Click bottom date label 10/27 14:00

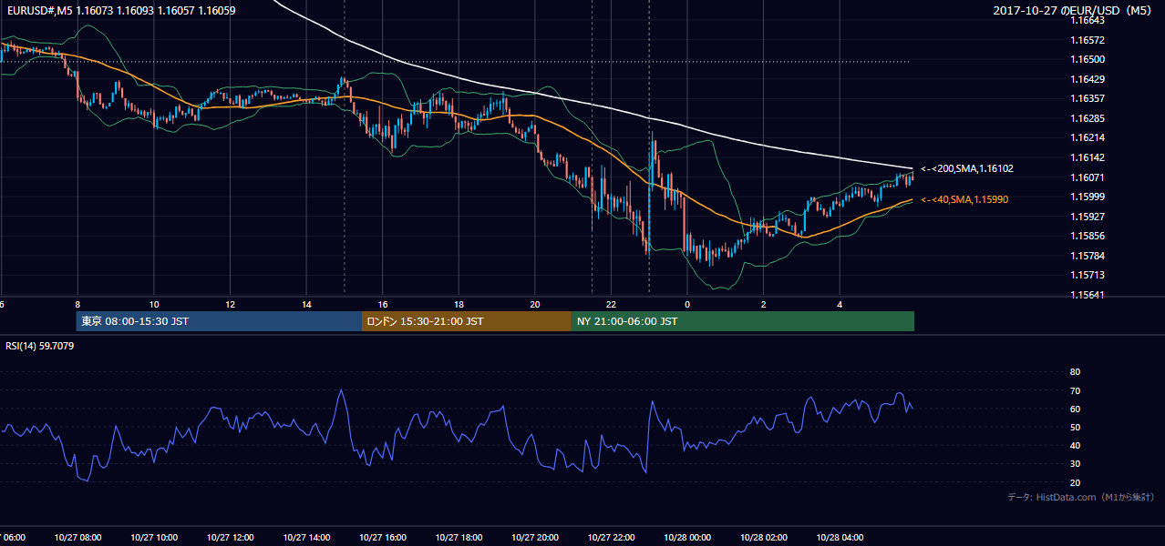coord(305,538)
